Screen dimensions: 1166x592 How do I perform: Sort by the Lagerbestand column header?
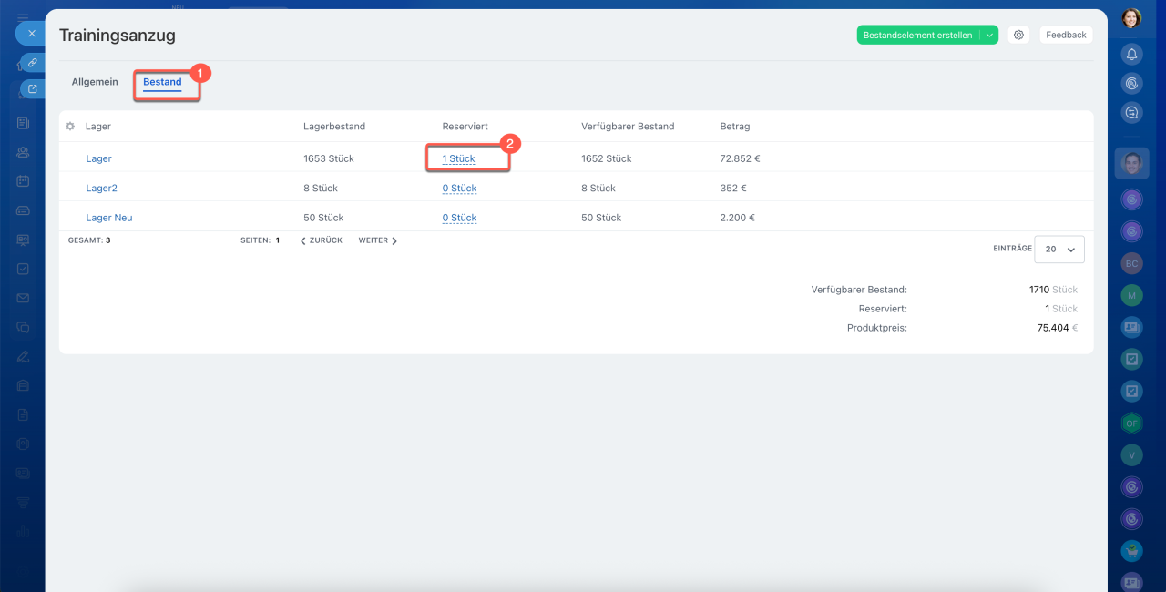[x=334, y=127]
